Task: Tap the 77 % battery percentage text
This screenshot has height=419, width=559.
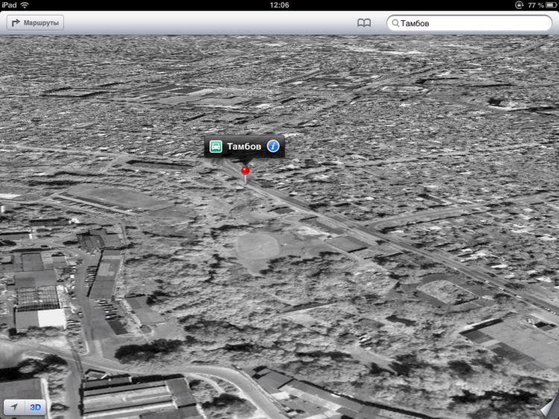Action: coord(536,5)
